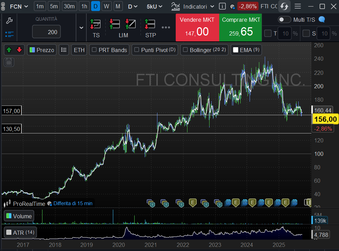Click the green up arrow icon
This screenshot has width=339, height=251.
(x=9, y=50)
